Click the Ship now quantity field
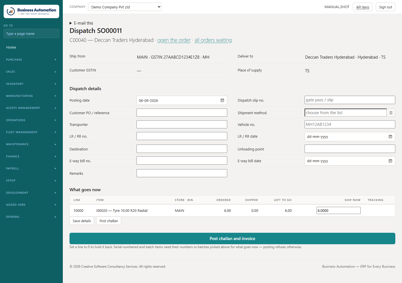Image resolution: width=402 pixels, height=283 pixels. click(339, 210)
